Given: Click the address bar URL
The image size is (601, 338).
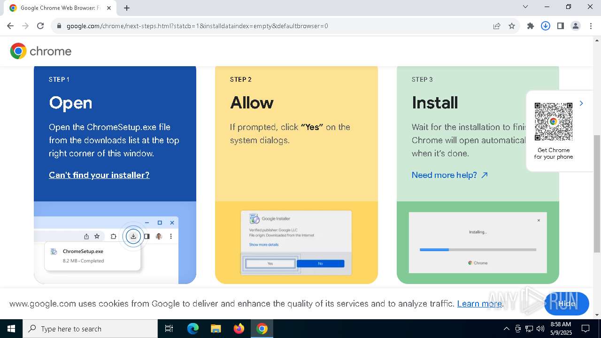Looking at the screenshot, I should click(197, 26).
